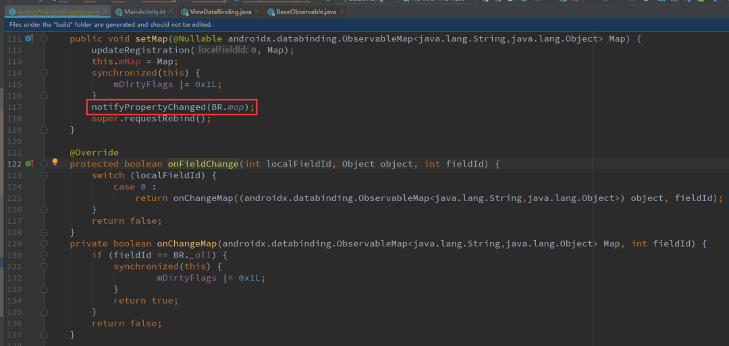The width and height of the screenshot is (729, 346).
Task: Collapse the onChangeMap method at line 129
Action: coord(44,243)
